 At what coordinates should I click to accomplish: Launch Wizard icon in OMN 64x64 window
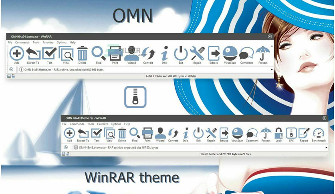point(131,53)
